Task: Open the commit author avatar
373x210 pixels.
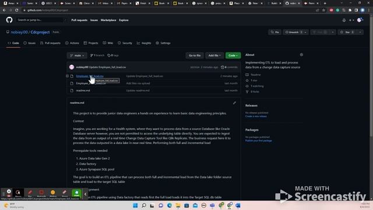Action: point(72,67)
